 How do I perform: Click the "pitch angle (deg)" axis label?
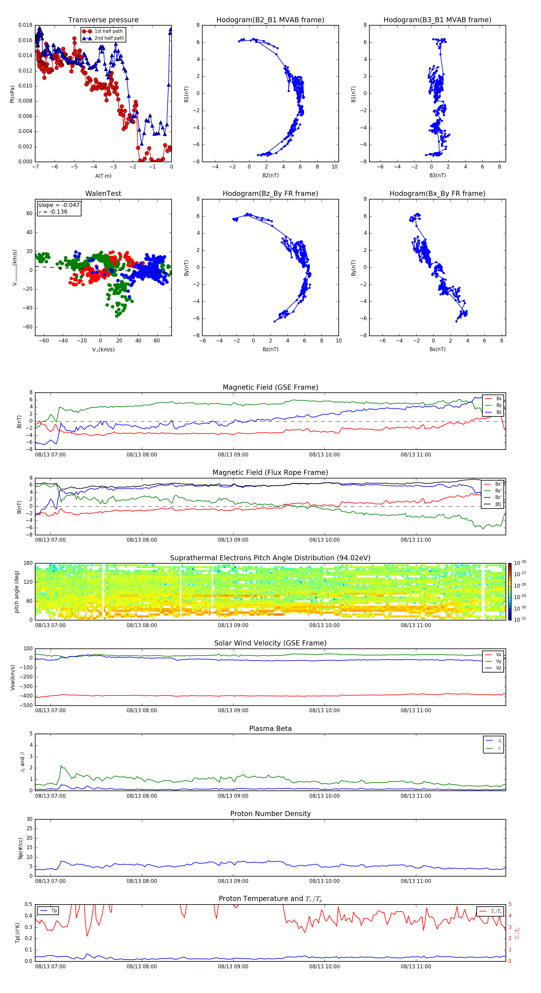17,592
